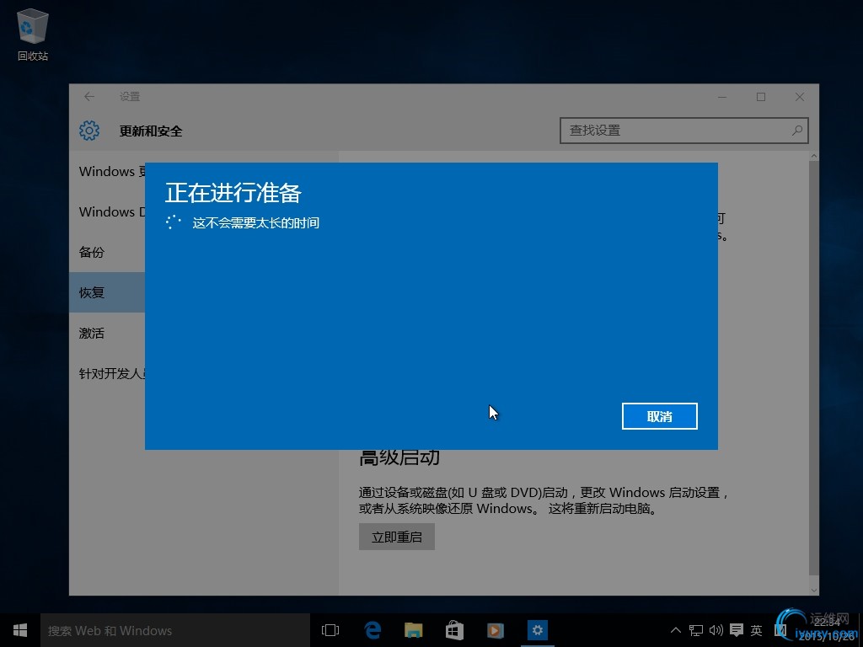Click the 立即重启 button
The height and width of the screenshot is (647, 863).
click(397, 537)
